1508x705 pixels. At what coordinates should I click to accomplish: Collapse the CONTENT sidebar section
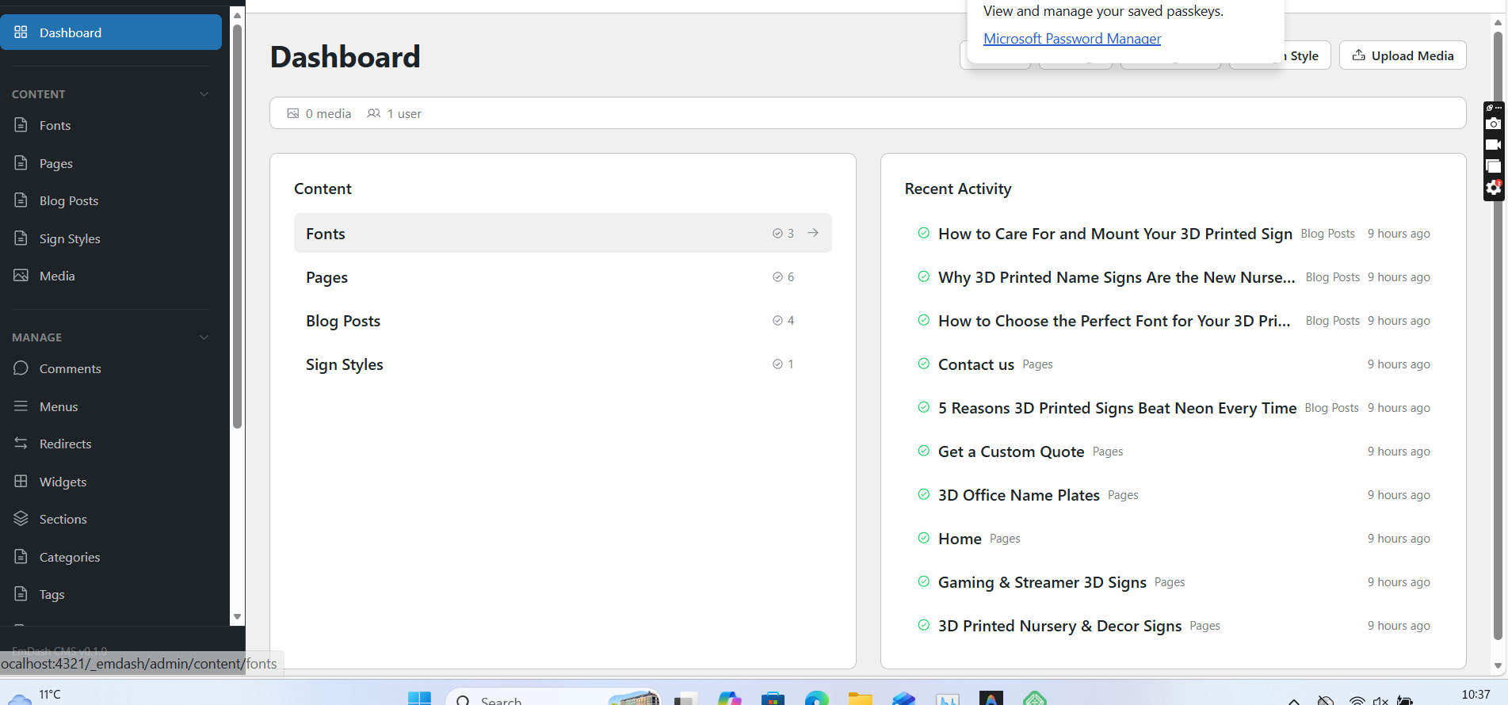(204, 94)
